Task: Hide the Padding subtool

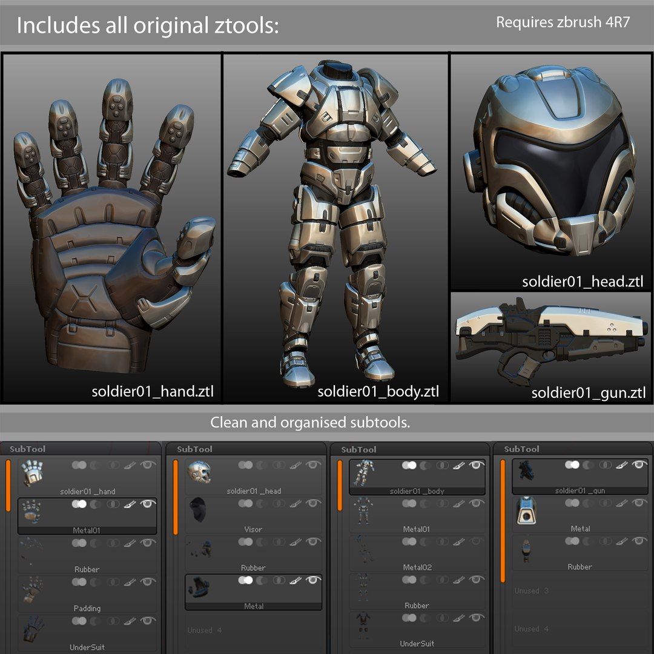Action: (148, 582)
